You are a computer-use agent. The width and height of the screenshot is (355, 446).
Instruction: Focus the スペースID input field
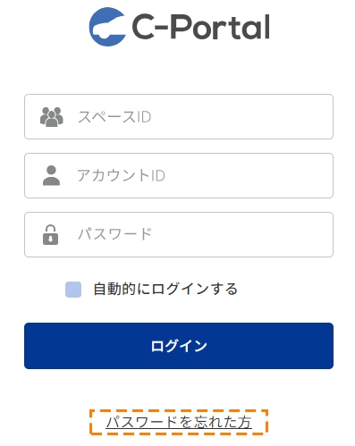click(179, 116)
